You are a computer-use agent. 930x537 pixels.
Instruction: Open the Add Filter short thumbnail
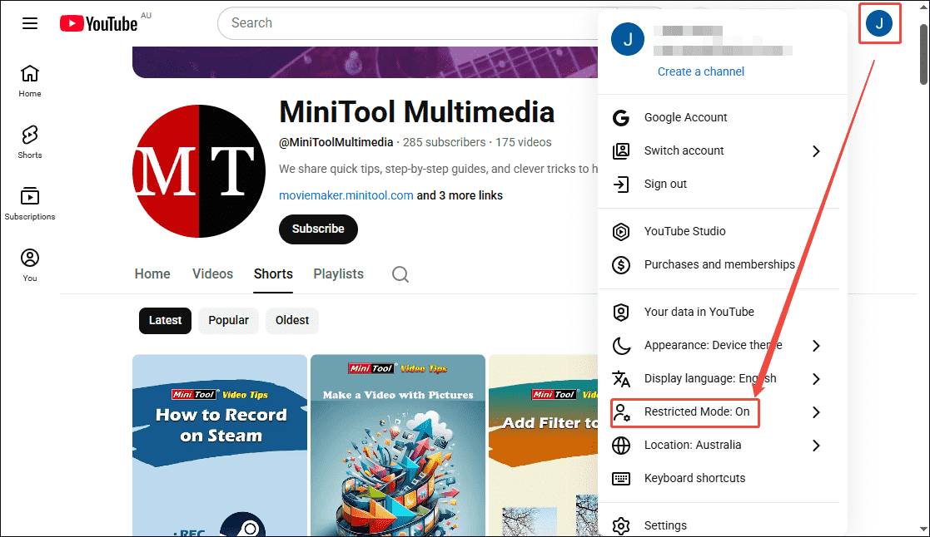click(x=544, y=446)
